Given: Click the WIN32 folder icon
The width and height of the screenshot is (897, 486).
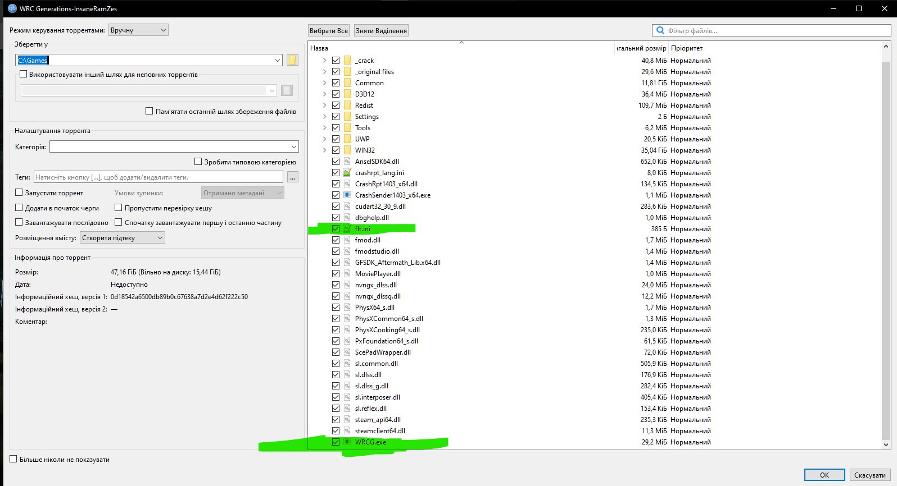Looking at the screenshot, I should (347, 150).
